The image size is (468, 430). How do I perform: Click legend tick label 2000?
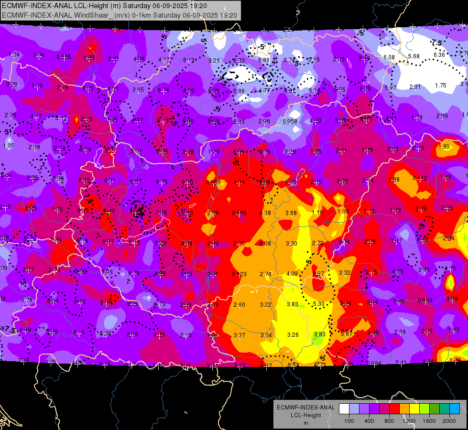[449, 421]
